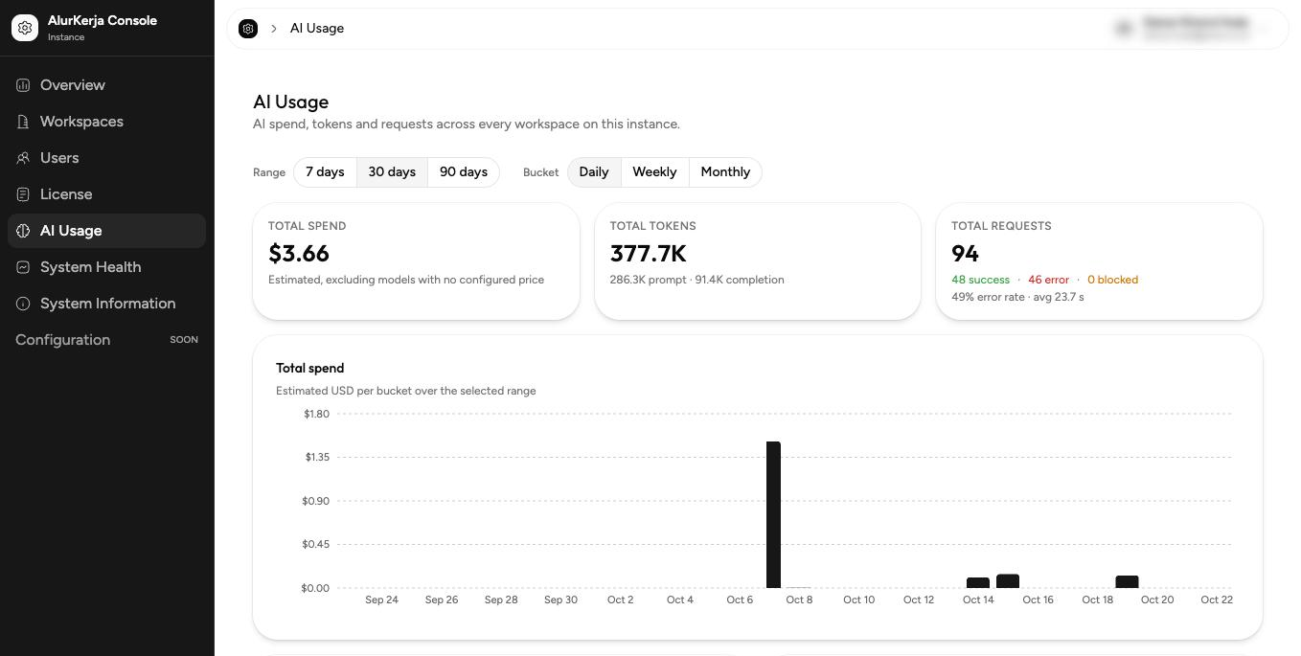Viewport: 1301px width, 656px height.
Task: Click the Oct 14 spend bar
Action: click(x=978, y=583)
